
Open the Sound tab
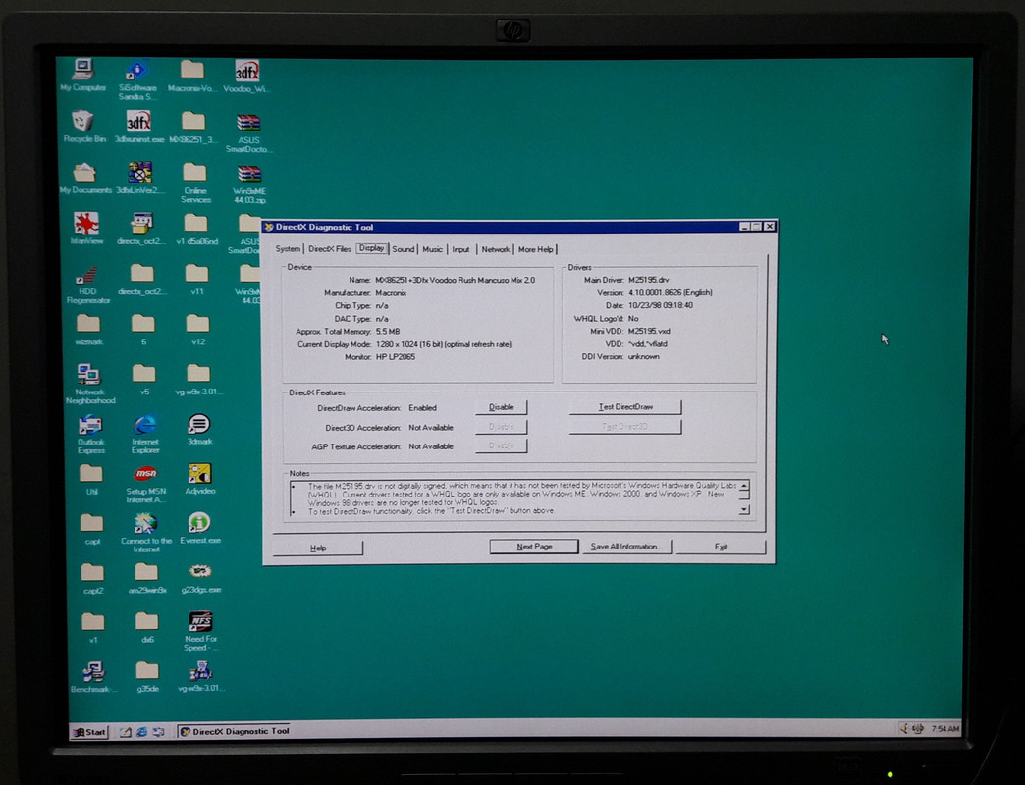(404, 249)
